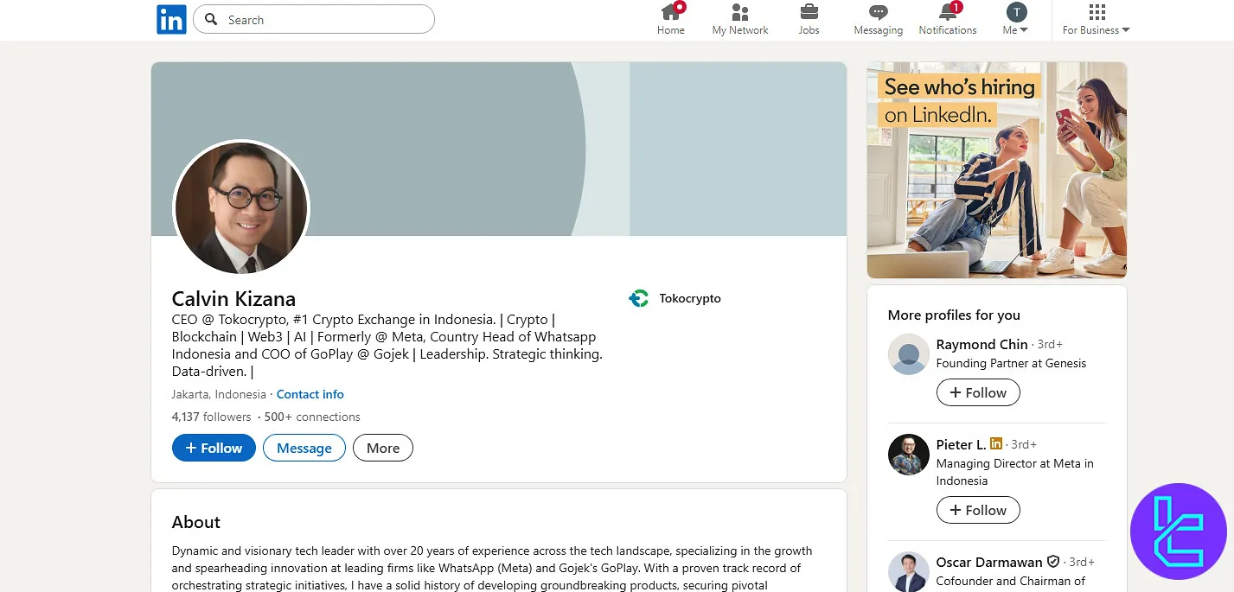Open Raymond Chin's profile name
1234x592 pixels.
(982, 344)
